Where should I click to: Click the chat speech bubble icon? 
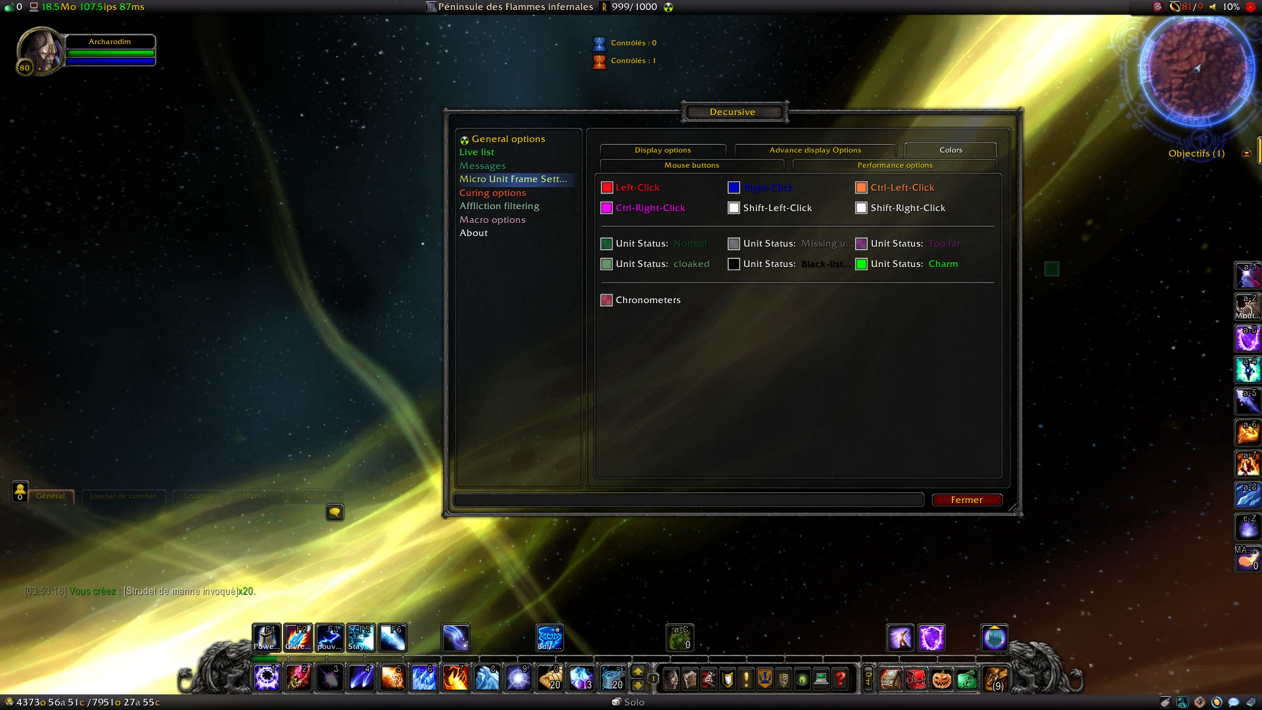(x=335, y=512)
